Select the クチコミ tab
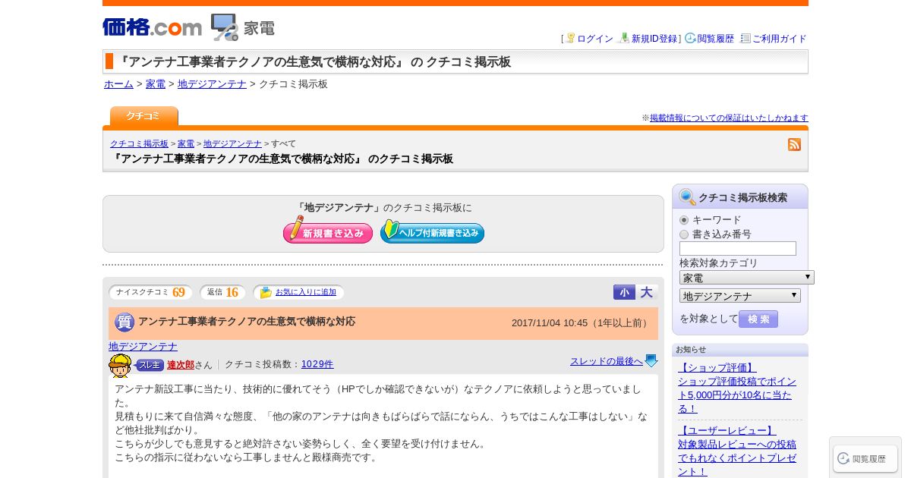Screen dimensions: 911x478 coord(143,116)
